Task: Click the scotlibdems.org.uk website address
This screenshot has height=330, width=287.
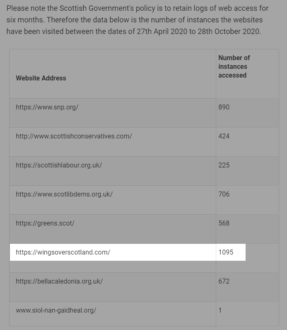Action: [x=64, y=194]
